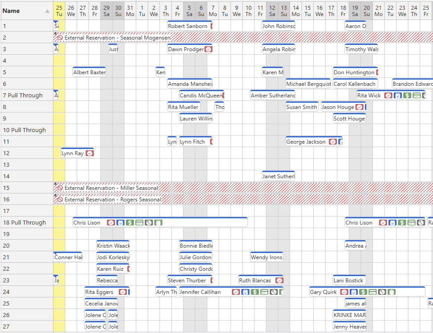The height and width of the screenshot is (333, 433).
Task: Click the clipboard icon on Gary Quirk's reservation
Action: (x=392, y=292)
